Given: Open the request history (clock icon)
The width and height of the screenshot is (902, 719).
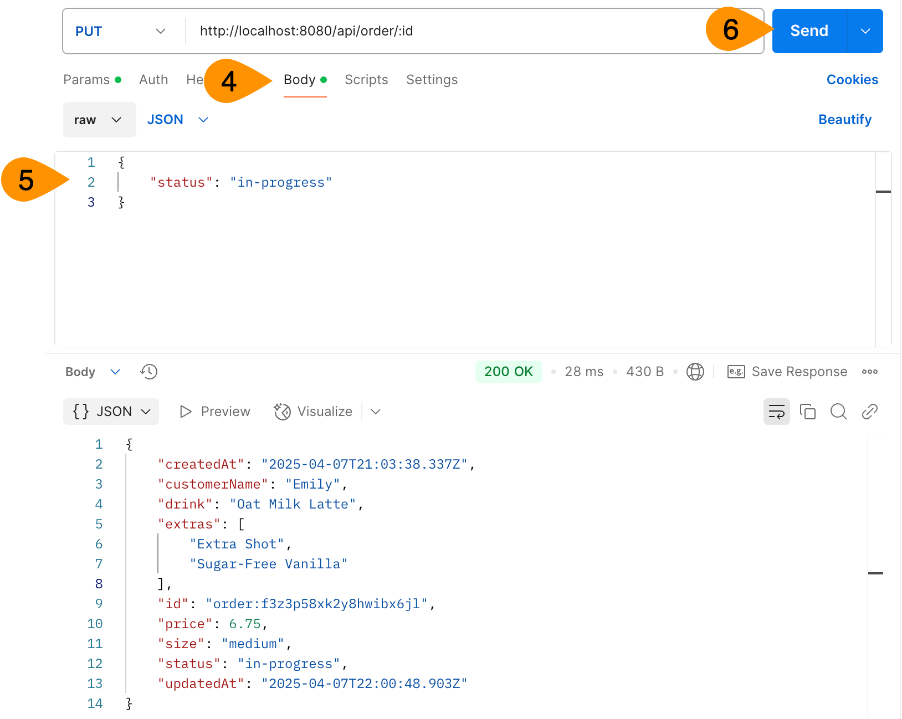Looking at the screenshot, I should coord(148,372).
